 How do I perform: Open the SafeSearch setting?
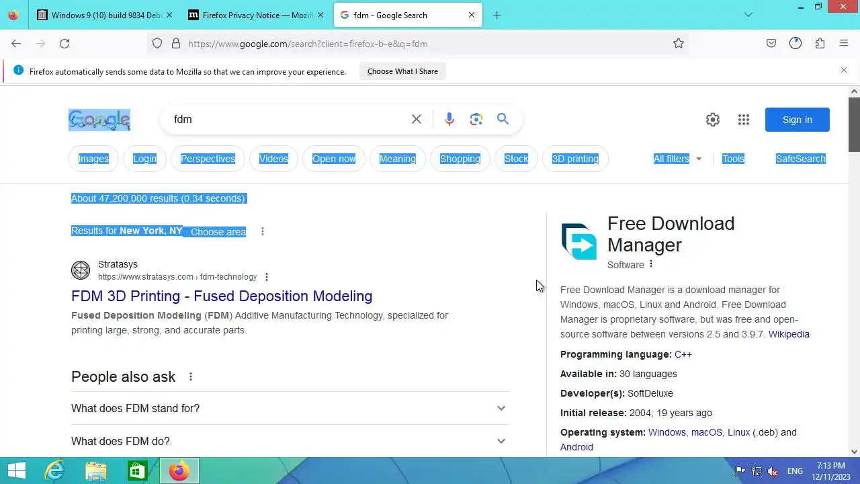point(800,159)
